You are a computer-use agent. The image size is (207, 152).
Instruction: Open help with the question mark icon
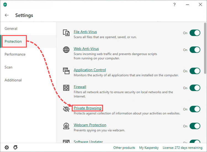[x=174, y=5]
